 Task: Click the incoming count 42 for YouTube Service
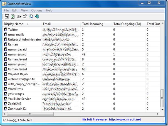[x=83, y=99]
